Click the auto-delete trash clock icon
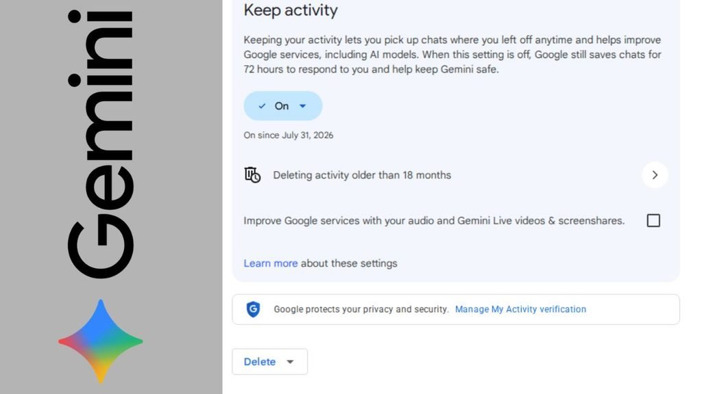The width and height of the screenshot is (702, 394). coord(252,174)
